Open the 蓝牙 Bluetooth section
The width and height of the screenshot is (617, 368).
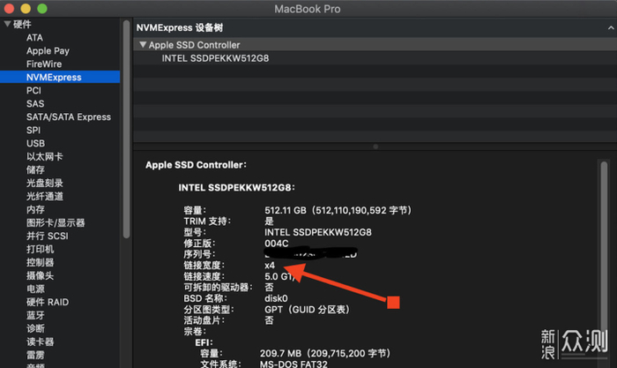pyautogui.click(x=35, y=315)
